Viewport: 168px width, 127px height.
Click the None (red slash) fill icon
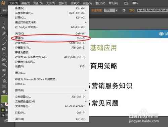tap(6, 105)
